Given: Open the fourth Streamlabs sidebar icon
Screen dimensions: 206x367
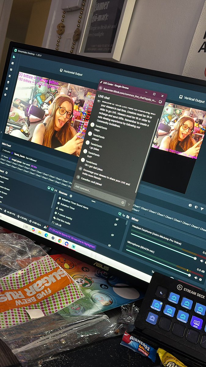Looking at the screenshot, I should (9, 76).
